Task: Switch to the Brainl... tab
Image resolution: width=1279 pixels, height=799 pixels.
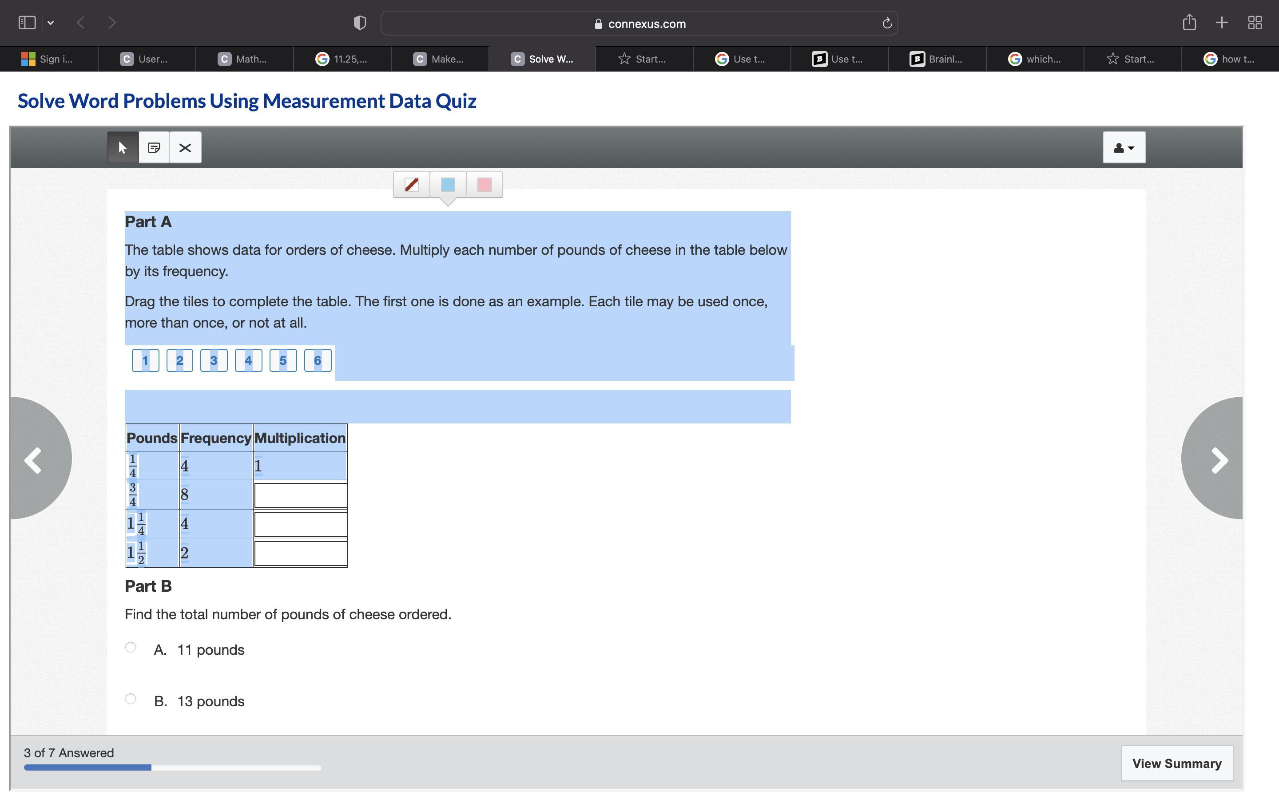Action: coord(936,59)
